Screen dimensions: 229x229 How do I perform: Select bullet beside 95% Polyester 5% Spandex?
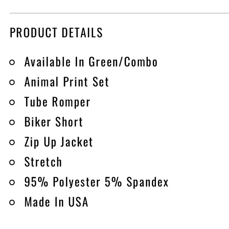pos(12,182)
